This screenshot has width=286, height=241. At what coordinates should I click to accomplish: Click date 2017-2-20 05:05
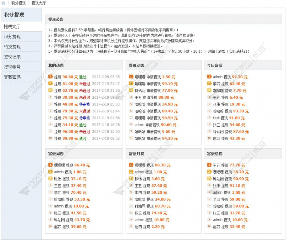(x=106, y=77)
